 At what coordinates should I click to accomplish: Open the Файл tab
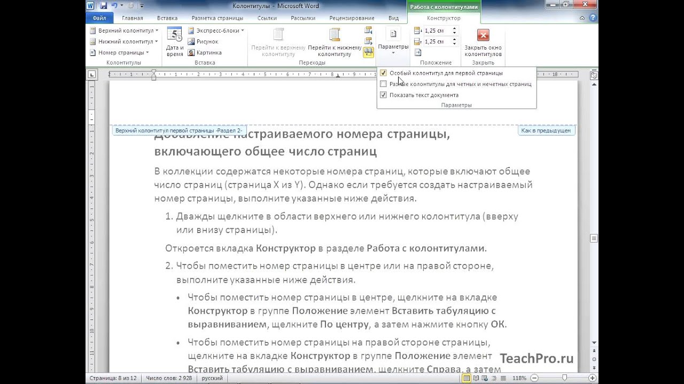click(x=99, y=18)
